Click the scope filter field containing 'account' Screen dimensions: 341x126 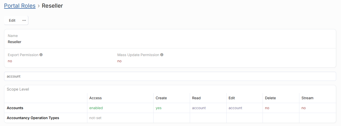click(x=170, y=76)
